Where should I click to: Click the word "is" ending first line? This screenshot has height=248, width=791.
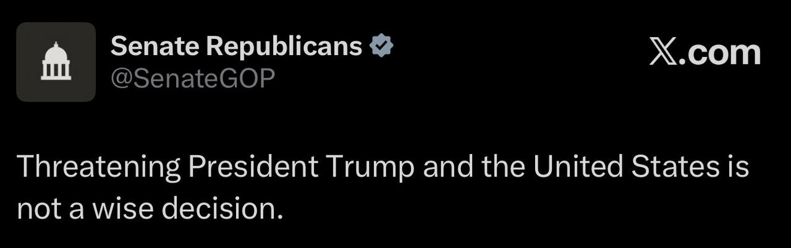(738, 167)
